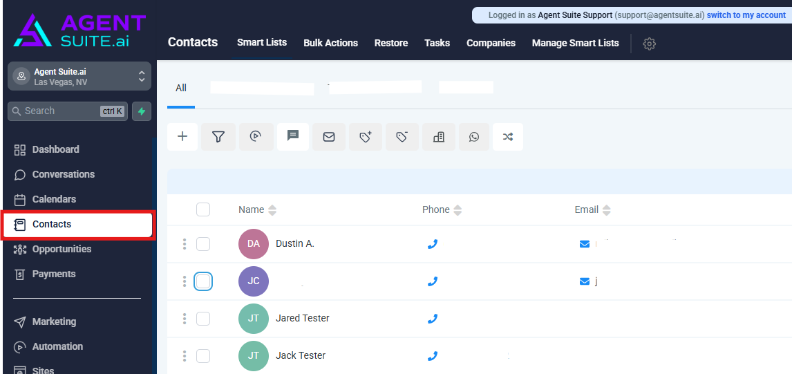This screenshot has height=374, width=792.
Task: Open three-dot menu for Jared Tester
Action: [185, 319]
